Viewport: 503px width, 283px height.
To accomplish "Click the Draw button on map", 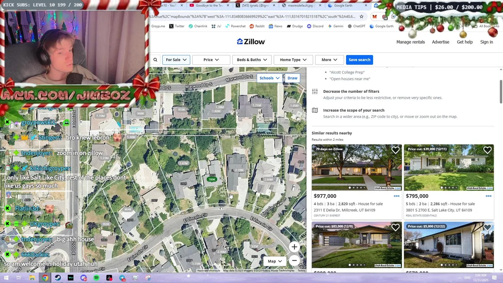I will (x=292, y=78).
